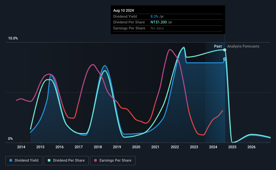Click the Analysts Forecasts label
Screen dimensions: 276x170
243,46
